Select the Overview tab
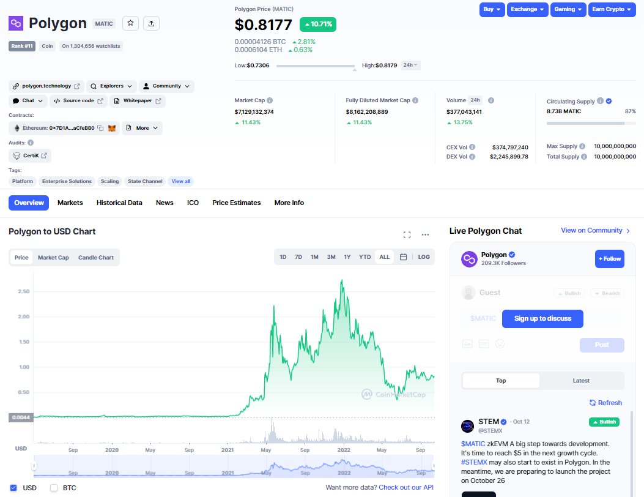Viewport: 644px width, 497px height. pyautogui.click(x=29, y=203)
